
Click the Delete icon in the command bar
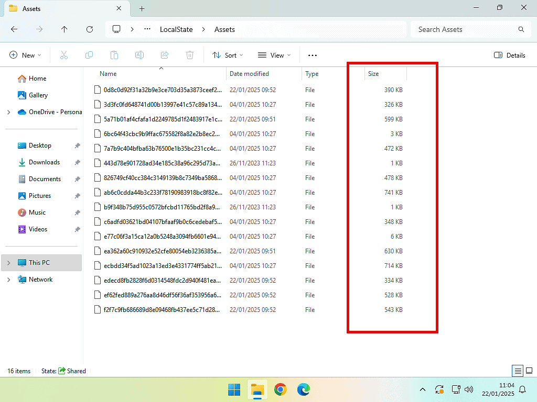pos(189,55)
